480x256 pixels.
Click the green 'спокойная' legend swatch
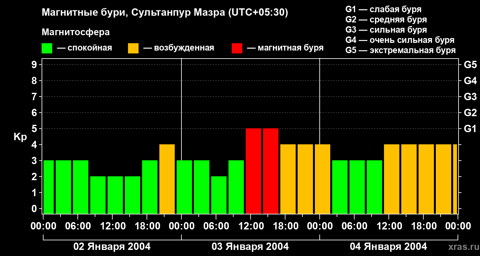(x=47, y=48)
